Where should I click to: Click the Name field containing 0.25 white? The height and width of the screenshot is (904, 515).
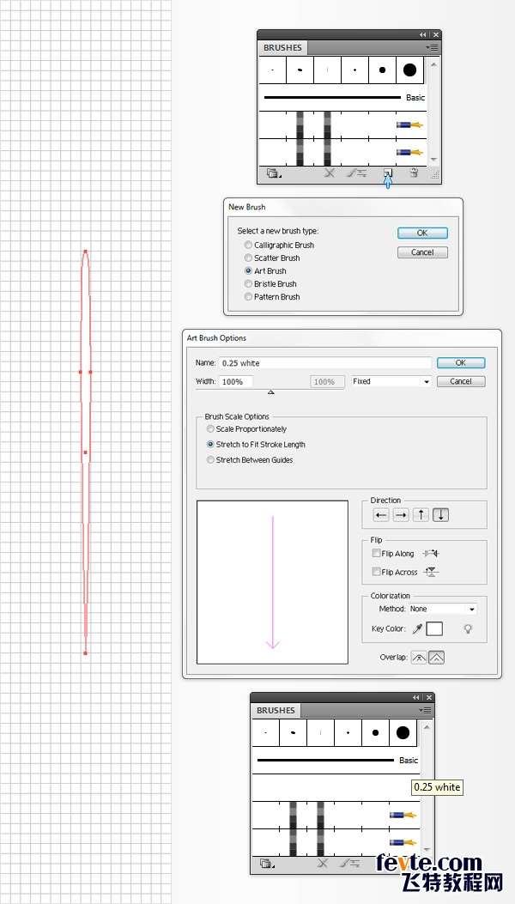pyautogui.click(x=325, y=363)
